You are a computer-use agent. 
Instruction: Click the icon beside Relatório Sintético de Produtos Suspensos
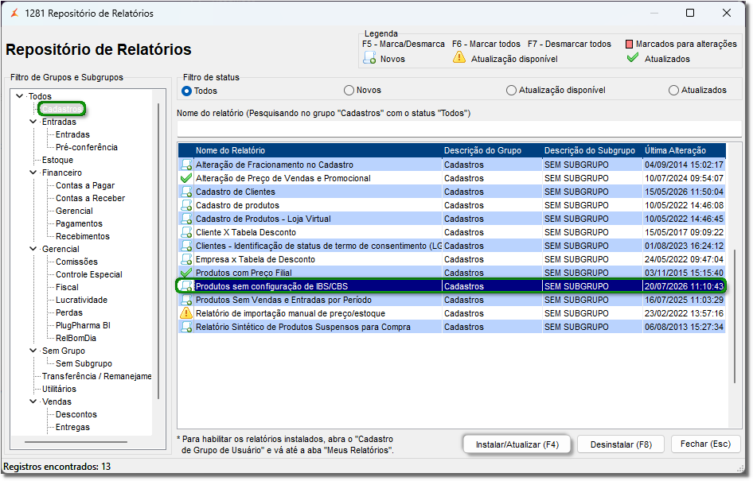185,327
